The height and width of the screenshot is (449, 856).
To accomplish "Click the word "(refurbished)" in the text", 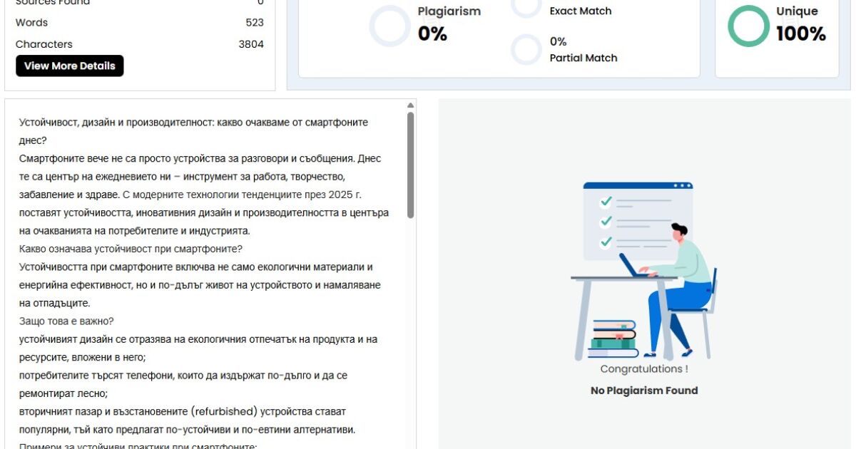I will [x=221, y=412].
